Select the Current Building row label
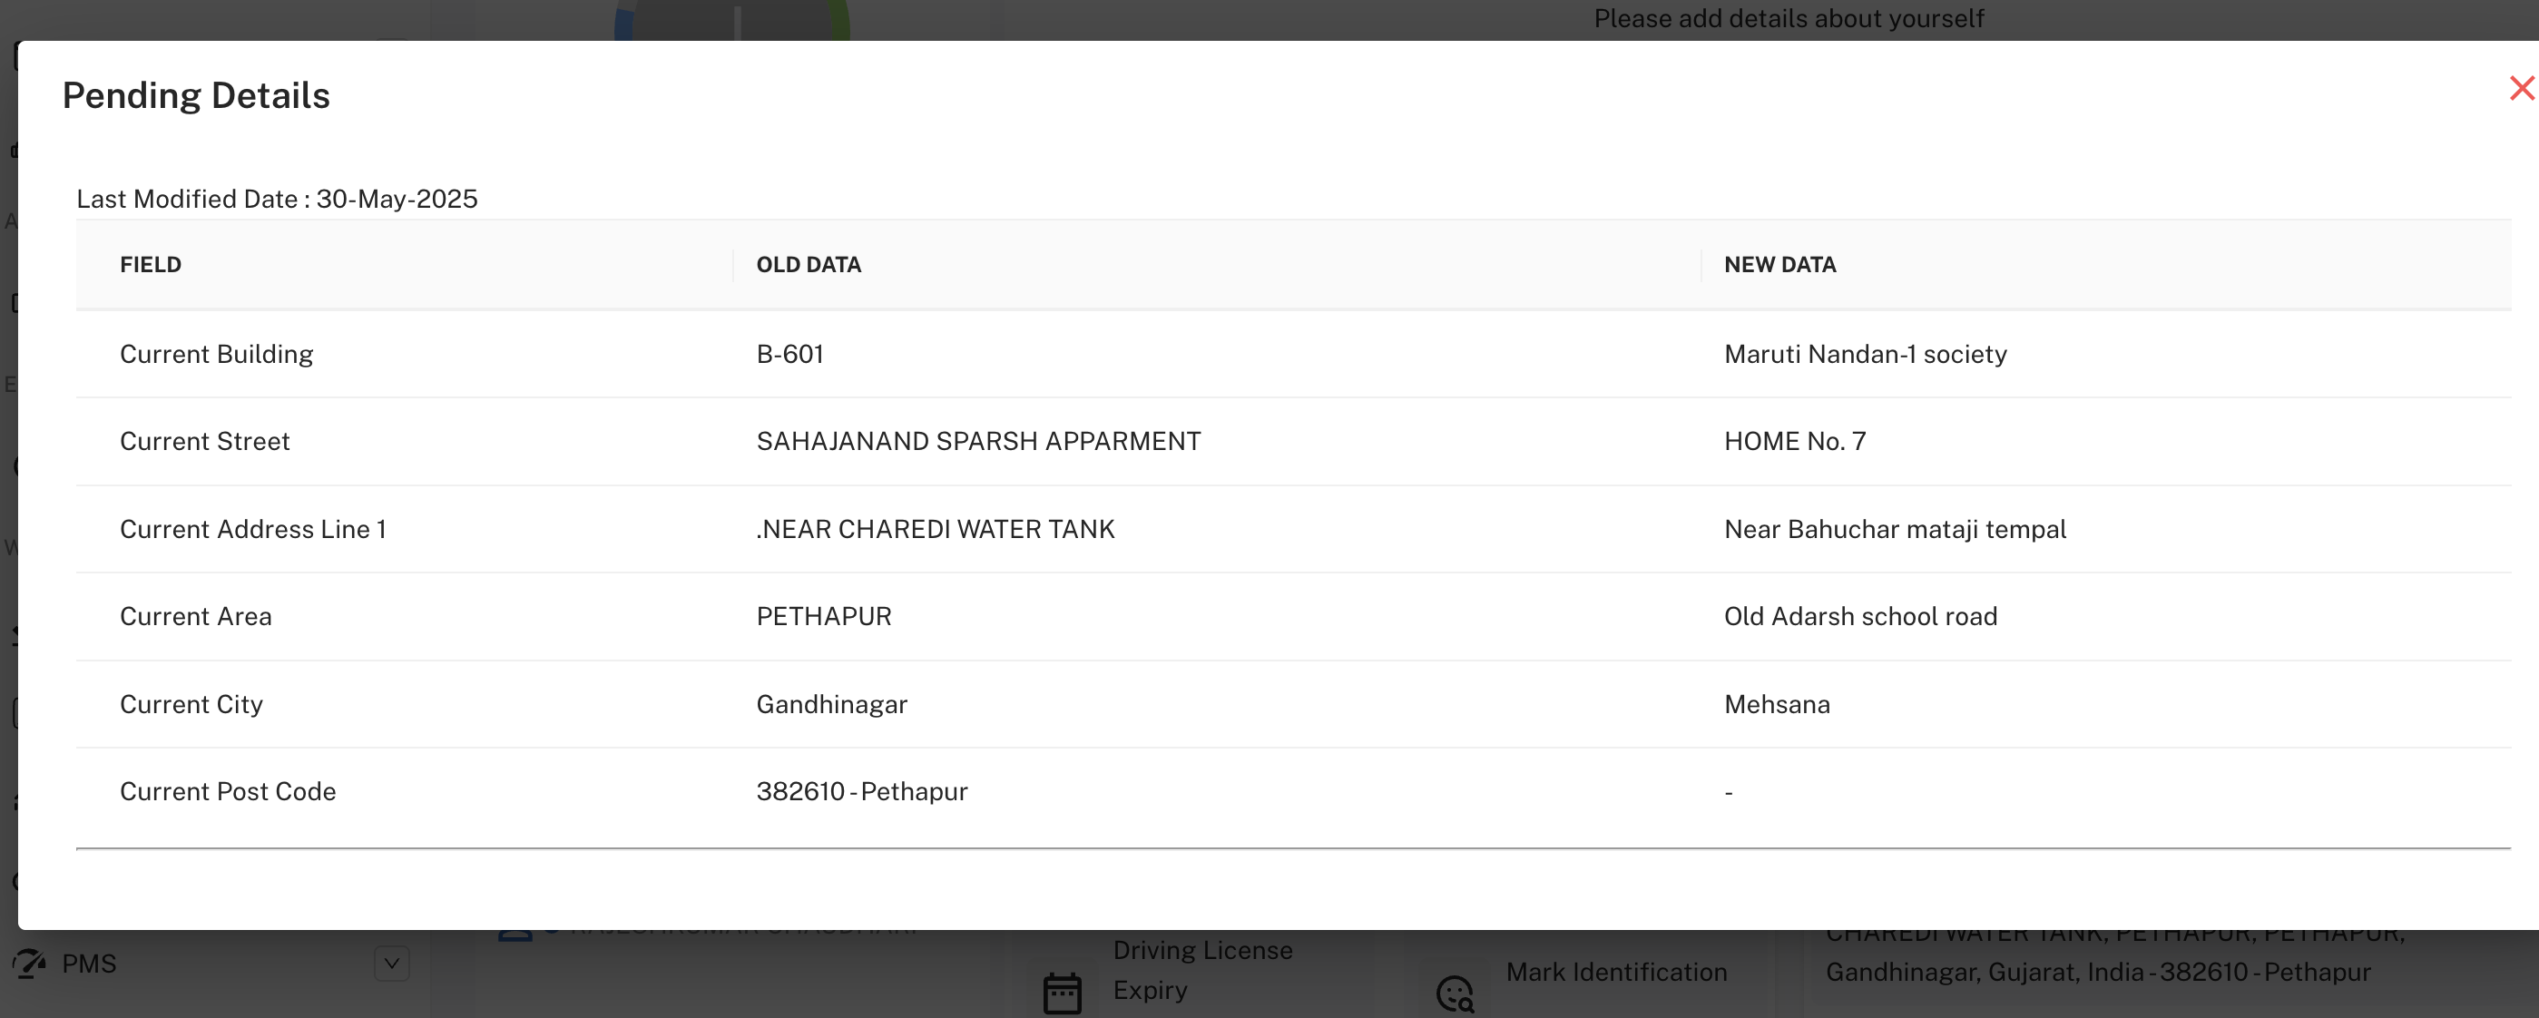Image resolution: width=2539 pixels, height=1018 pixels. tap(216, 354)
